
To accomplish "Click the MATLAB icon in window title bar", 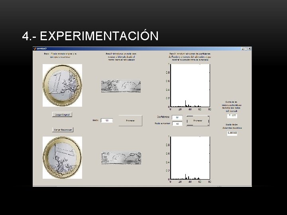I will tap(35, 49).
